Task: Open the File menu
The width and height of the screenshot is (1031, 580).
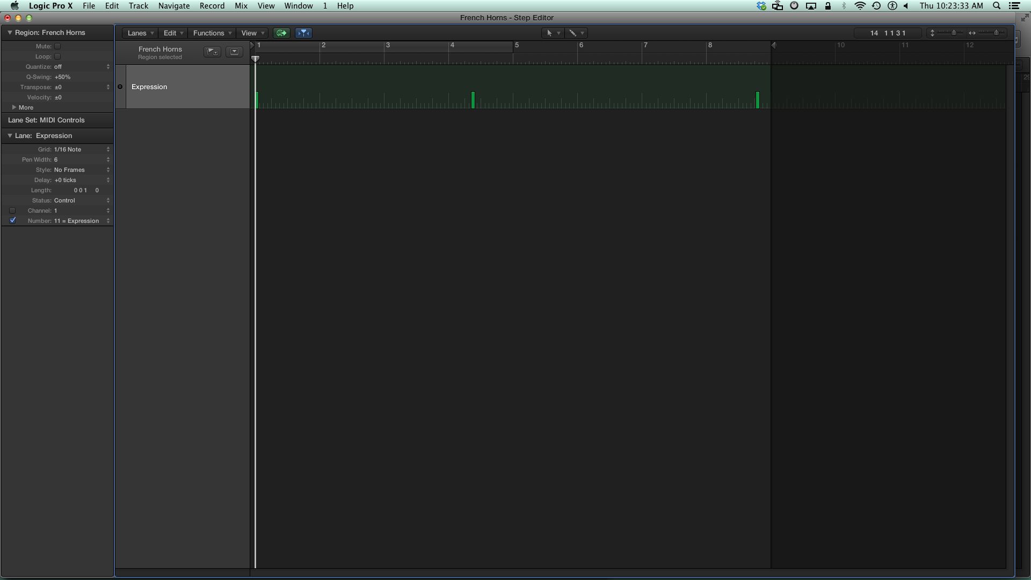Action: [x=89, y=6]
